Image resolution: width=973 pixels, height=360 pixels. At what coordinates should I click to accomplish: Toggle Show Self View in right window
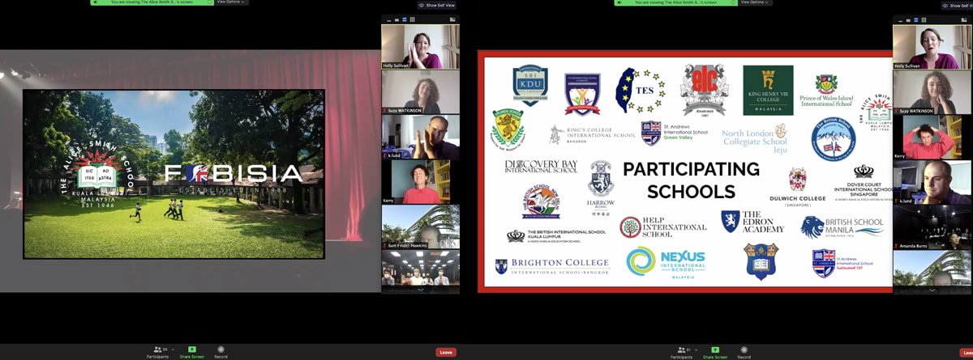pyautogui.click(x=958, y=5)
